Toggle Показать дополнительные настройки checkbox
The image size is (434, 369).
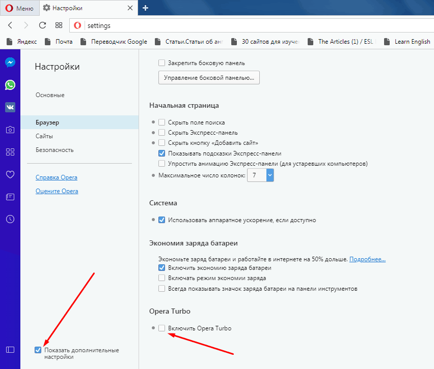[x=38, y=350]
